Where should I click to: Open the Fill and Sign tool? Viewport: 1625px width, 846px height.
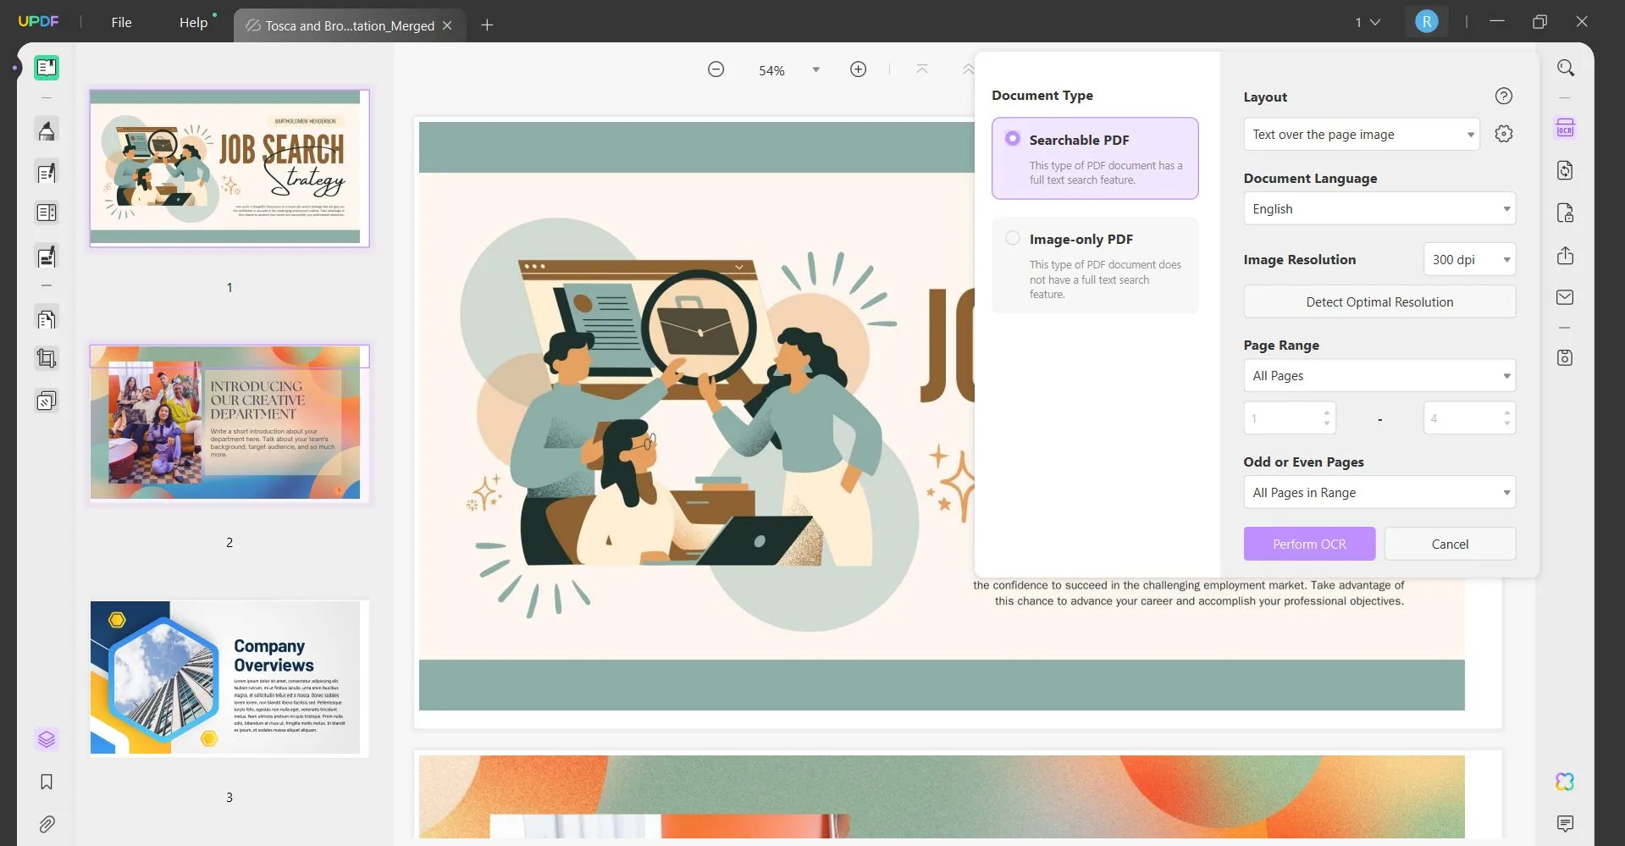tap(47, 256)
